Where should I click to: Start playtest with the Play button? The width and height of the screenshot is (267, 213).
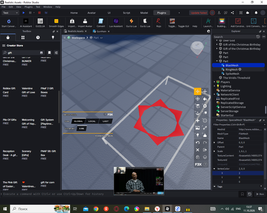23,13
